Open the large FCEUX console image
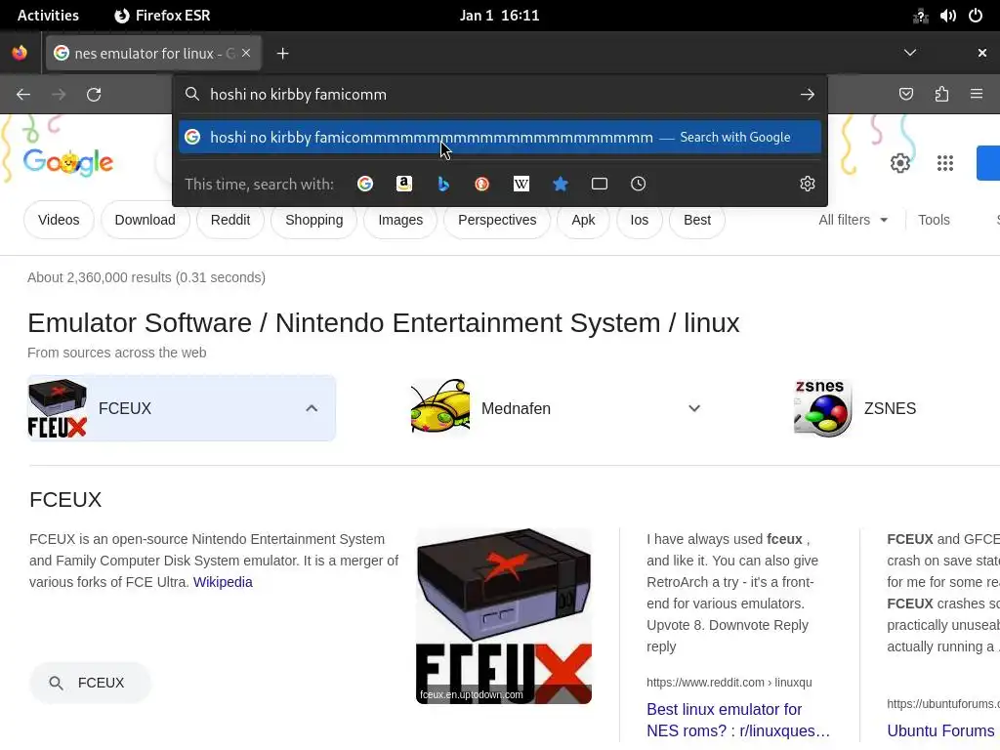The image size is (1000, 750). coord(503,616)
